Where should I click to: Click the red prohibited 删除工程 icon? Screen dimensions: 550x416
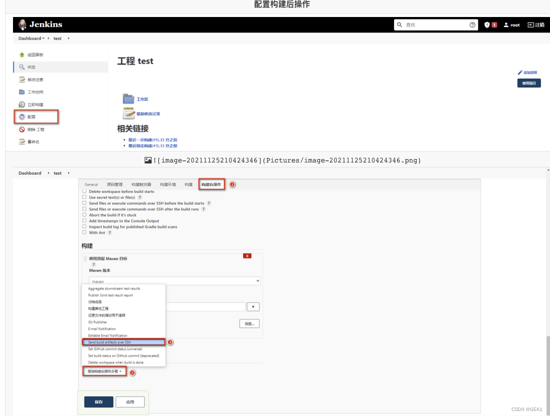pyautogui.click(x=21, y=129)
